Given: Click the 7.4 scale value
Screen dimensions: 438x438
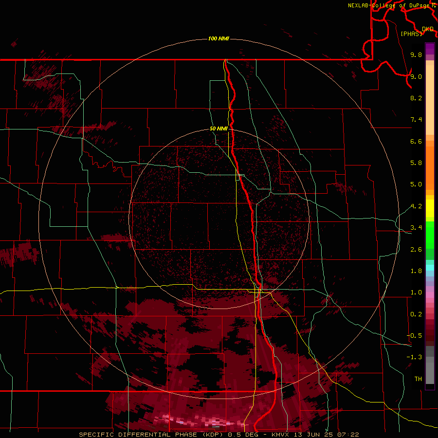Looking at the screenshot, I should (x=416, y=120).
